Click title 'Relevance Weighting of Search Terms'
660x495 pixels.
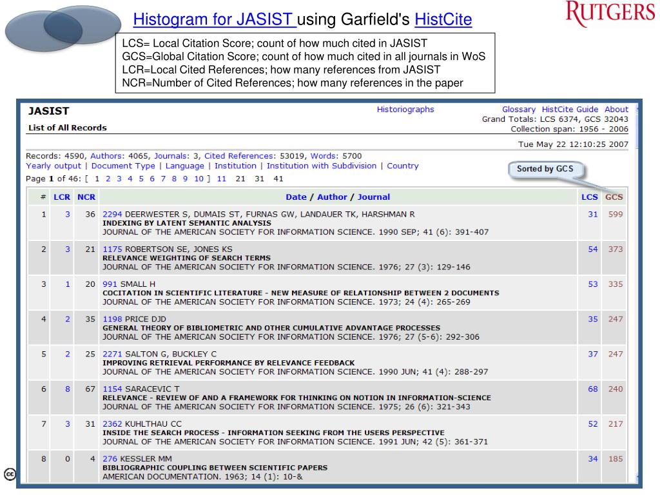point(186,258)
